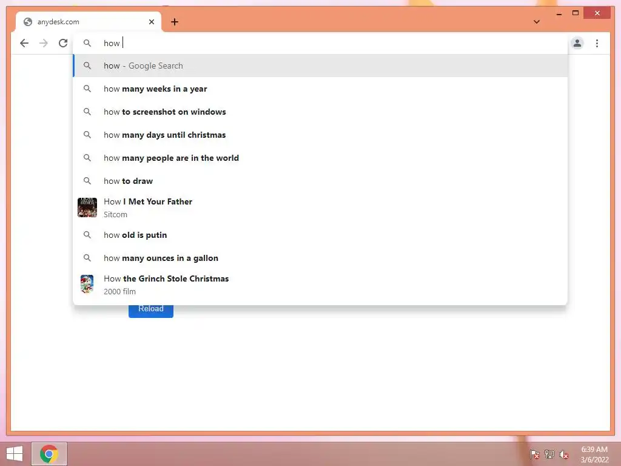Click magnifier icon beside 'how to draw'
Viewport: 621px width, 466px height.
tap(87, 181)
